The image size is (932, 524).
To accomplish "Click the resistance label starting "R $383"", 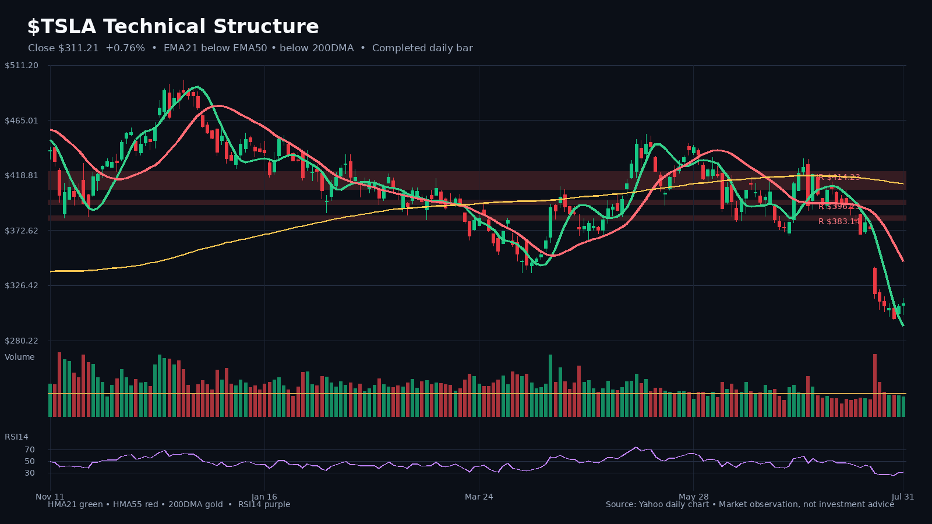I will 839,221.
